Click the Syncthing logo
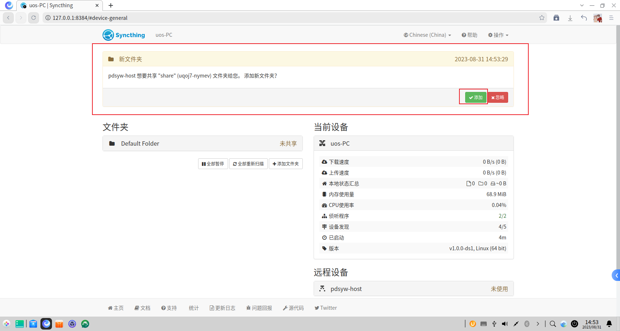 (x=124, y=35)
